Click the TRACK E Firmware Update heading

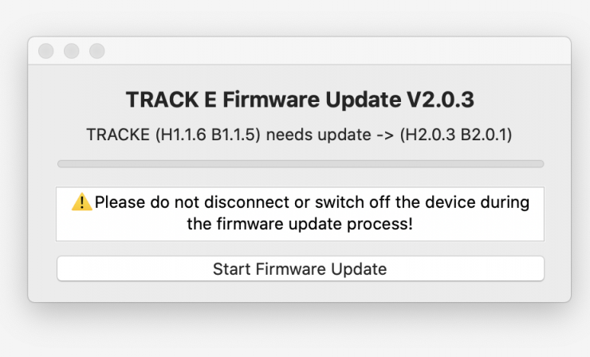point(300,100)
